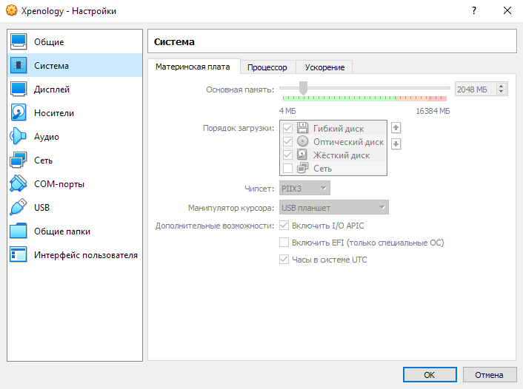Move boot item up with arrow button
523x389 pixels.
[396, 127]
